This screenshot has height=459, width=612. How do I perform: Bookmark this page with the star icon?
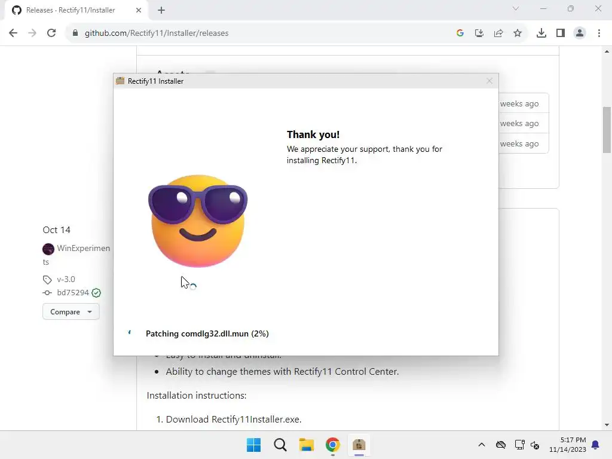518,33
